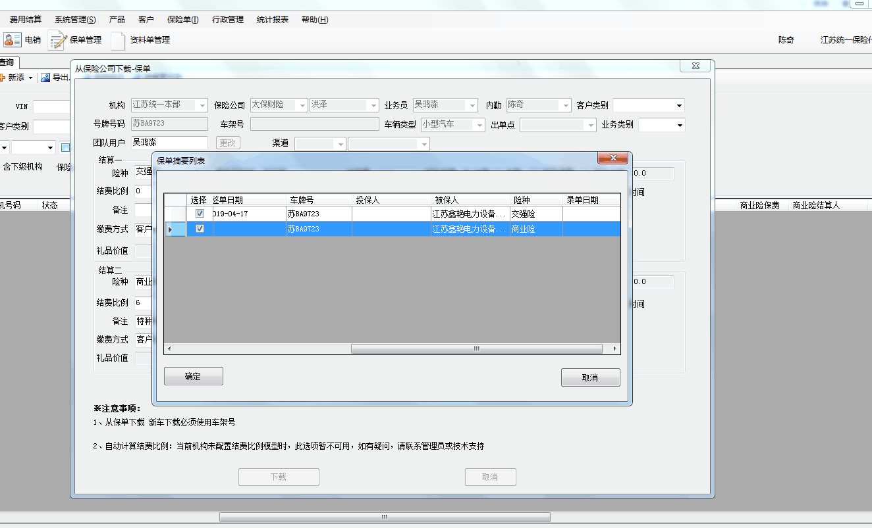Click the 被保人 cell in the 商业险 row
Image resolution: width=872 pixels, height=528 pixels.
click(471, 229)
